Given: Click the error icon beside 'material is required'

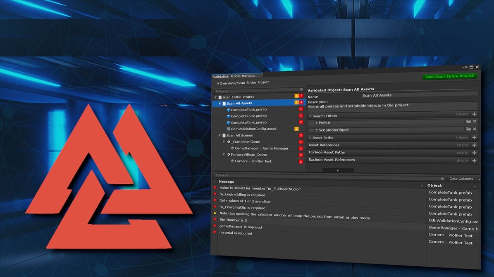Looking at the screenshot, I should (216, 233).
